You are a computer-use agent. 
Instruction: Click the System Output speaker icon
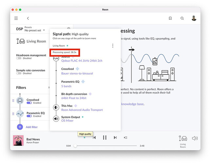(x=56, y=119)
